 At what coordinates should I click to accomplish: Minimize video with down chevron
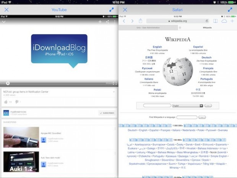point(4,22)
